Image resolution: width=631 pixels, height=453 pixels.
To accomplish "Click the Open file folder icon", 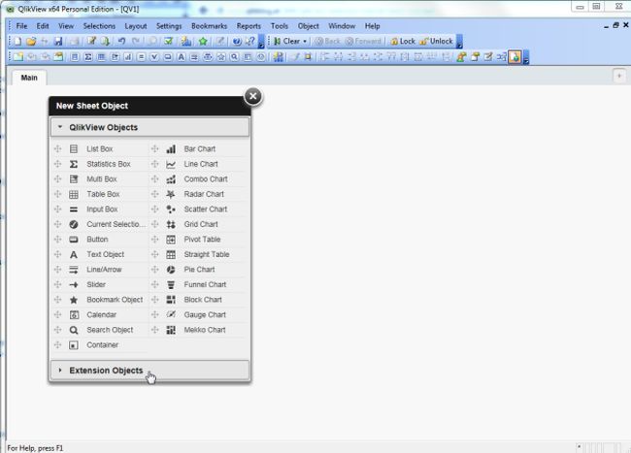I will point(31,41).
